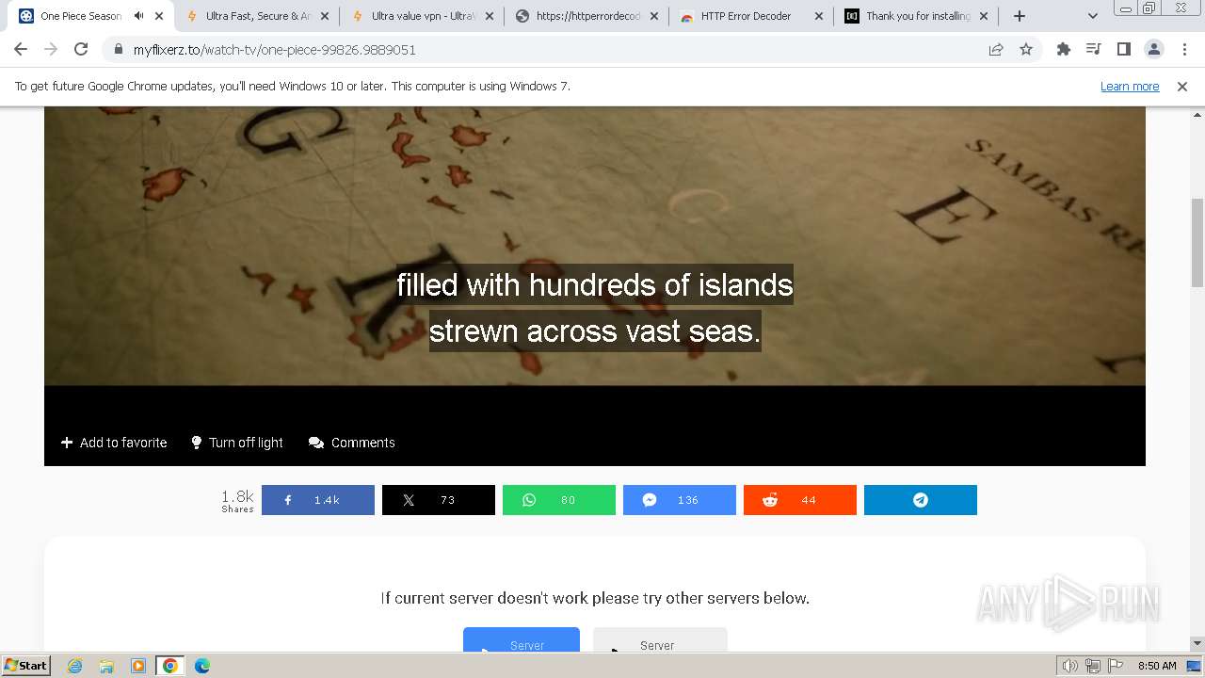Viewport: 1205px width, 678px height.
Task: Select the blue Server button
Action: point(522,640)
